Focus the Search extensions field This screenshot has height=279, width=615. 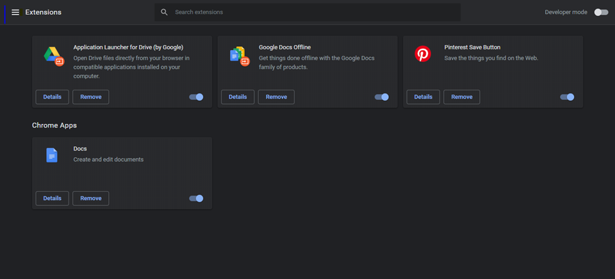pos(307,12)
